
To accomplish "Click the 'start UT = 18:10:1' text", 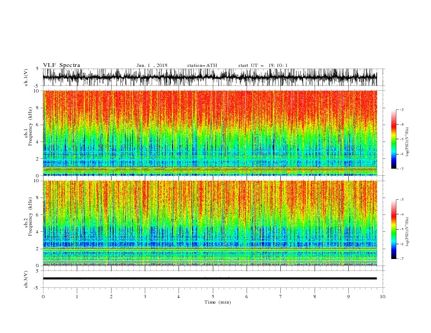I will (263, 65).
